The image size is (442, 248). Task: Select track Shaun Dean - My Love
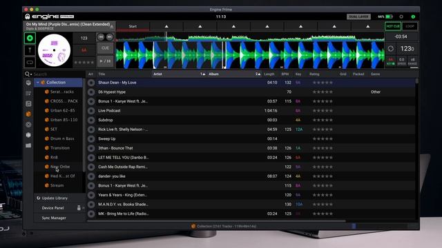pos(251,83)
